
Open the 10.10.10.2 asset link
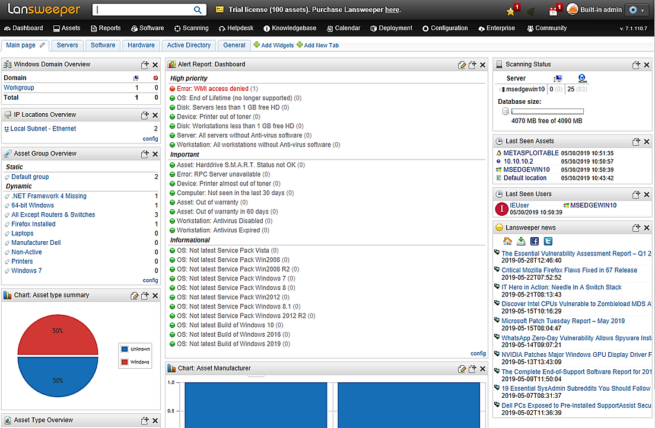519,161
